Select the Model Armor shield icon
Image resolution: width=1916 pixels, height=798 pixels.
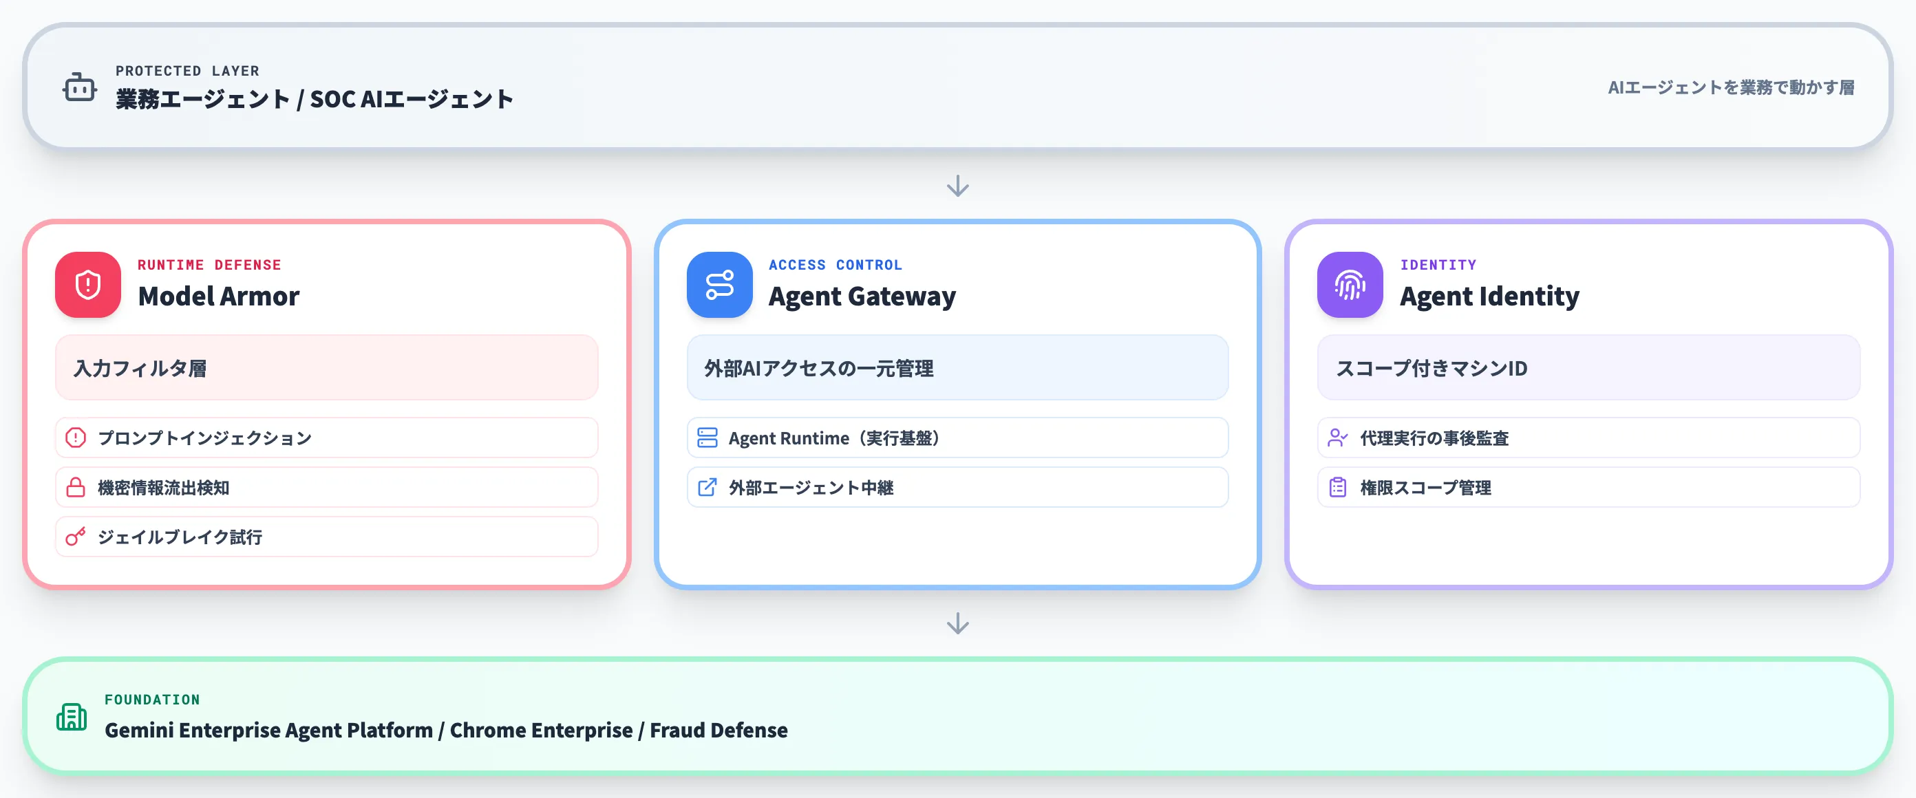[x=87, y=285]
